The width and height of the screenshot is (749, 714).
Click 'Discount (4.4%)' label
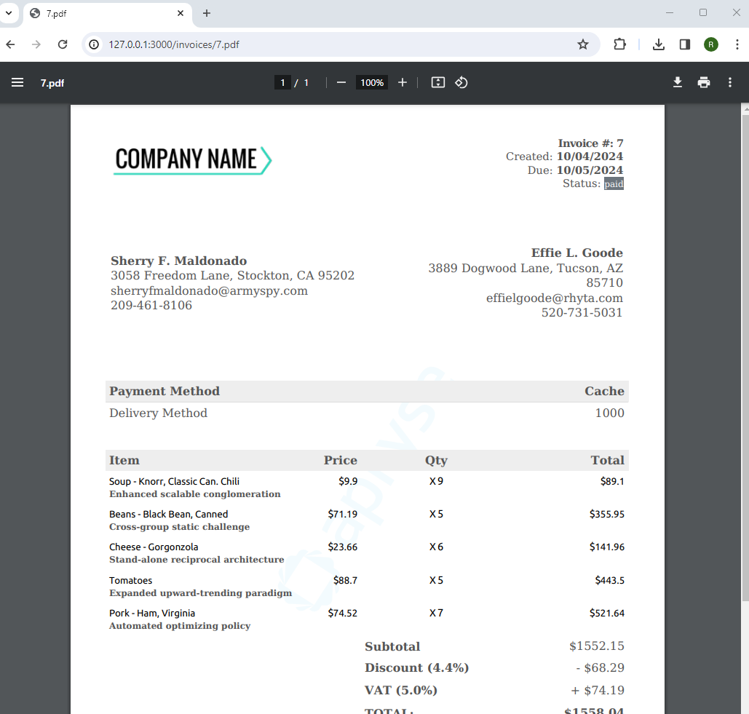(416, 667)
